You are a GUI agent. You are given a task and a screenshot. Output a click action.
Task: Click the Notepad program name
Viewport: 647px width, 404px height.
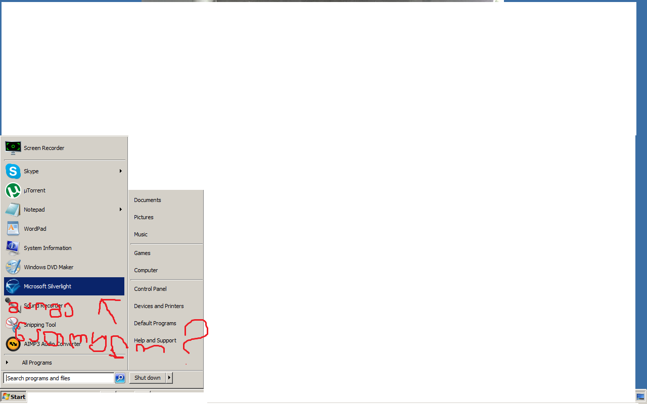pyautogui.click(x=34, y=210)
